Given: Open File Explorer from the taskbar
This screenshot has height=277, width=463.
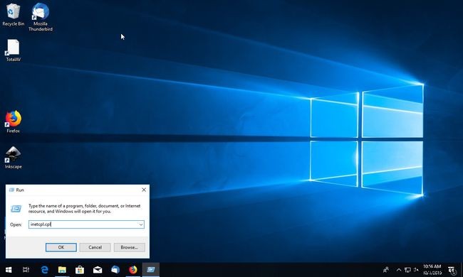Looking at the screenshot, I should pos(62,270).
